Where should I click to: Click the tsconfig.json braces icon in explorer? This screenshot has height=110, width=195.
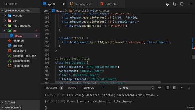[x=9, y=66]
